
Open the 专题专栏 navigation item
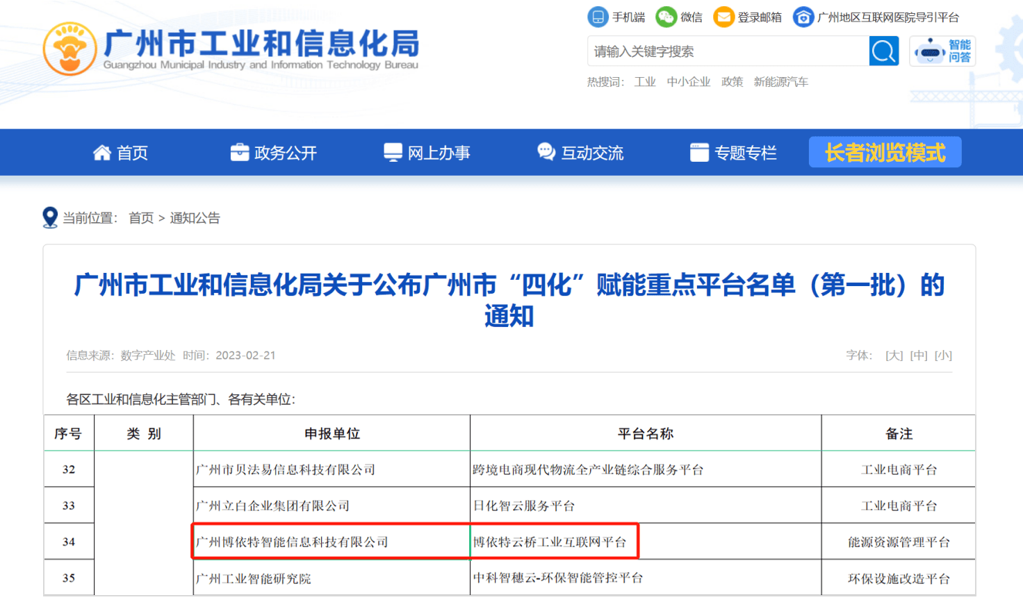tap(733, 153)
